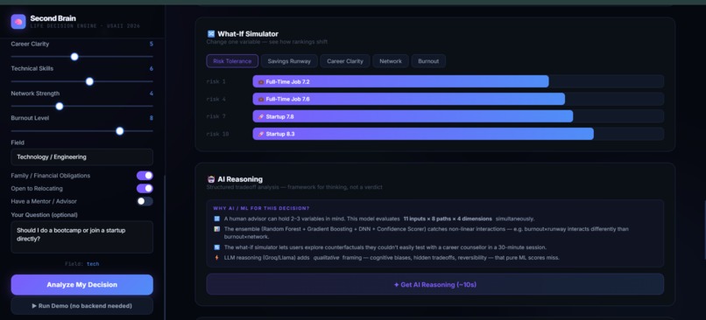This screenshot has height=320, width=706.
Task: Click the risk 10 Startup 8.3 bar
Action: point(423,134)
